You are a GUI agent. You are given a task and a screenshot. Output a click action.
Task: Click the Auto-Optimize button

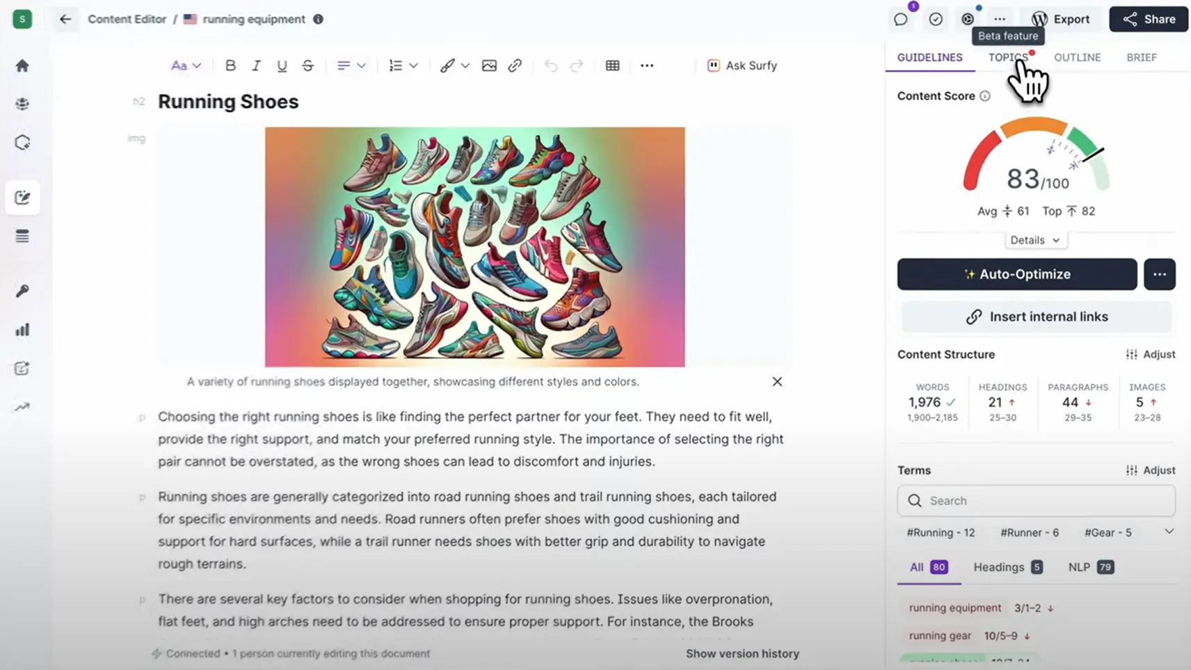(1016, 274)
